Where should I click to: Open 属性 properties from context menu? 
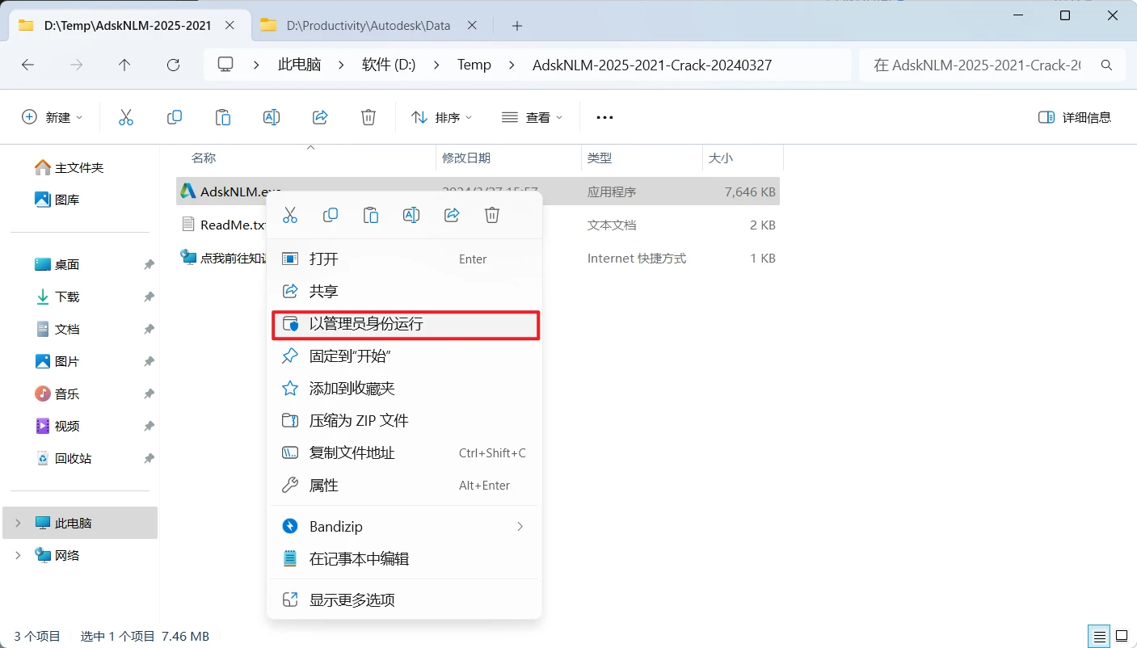point(404,486)
